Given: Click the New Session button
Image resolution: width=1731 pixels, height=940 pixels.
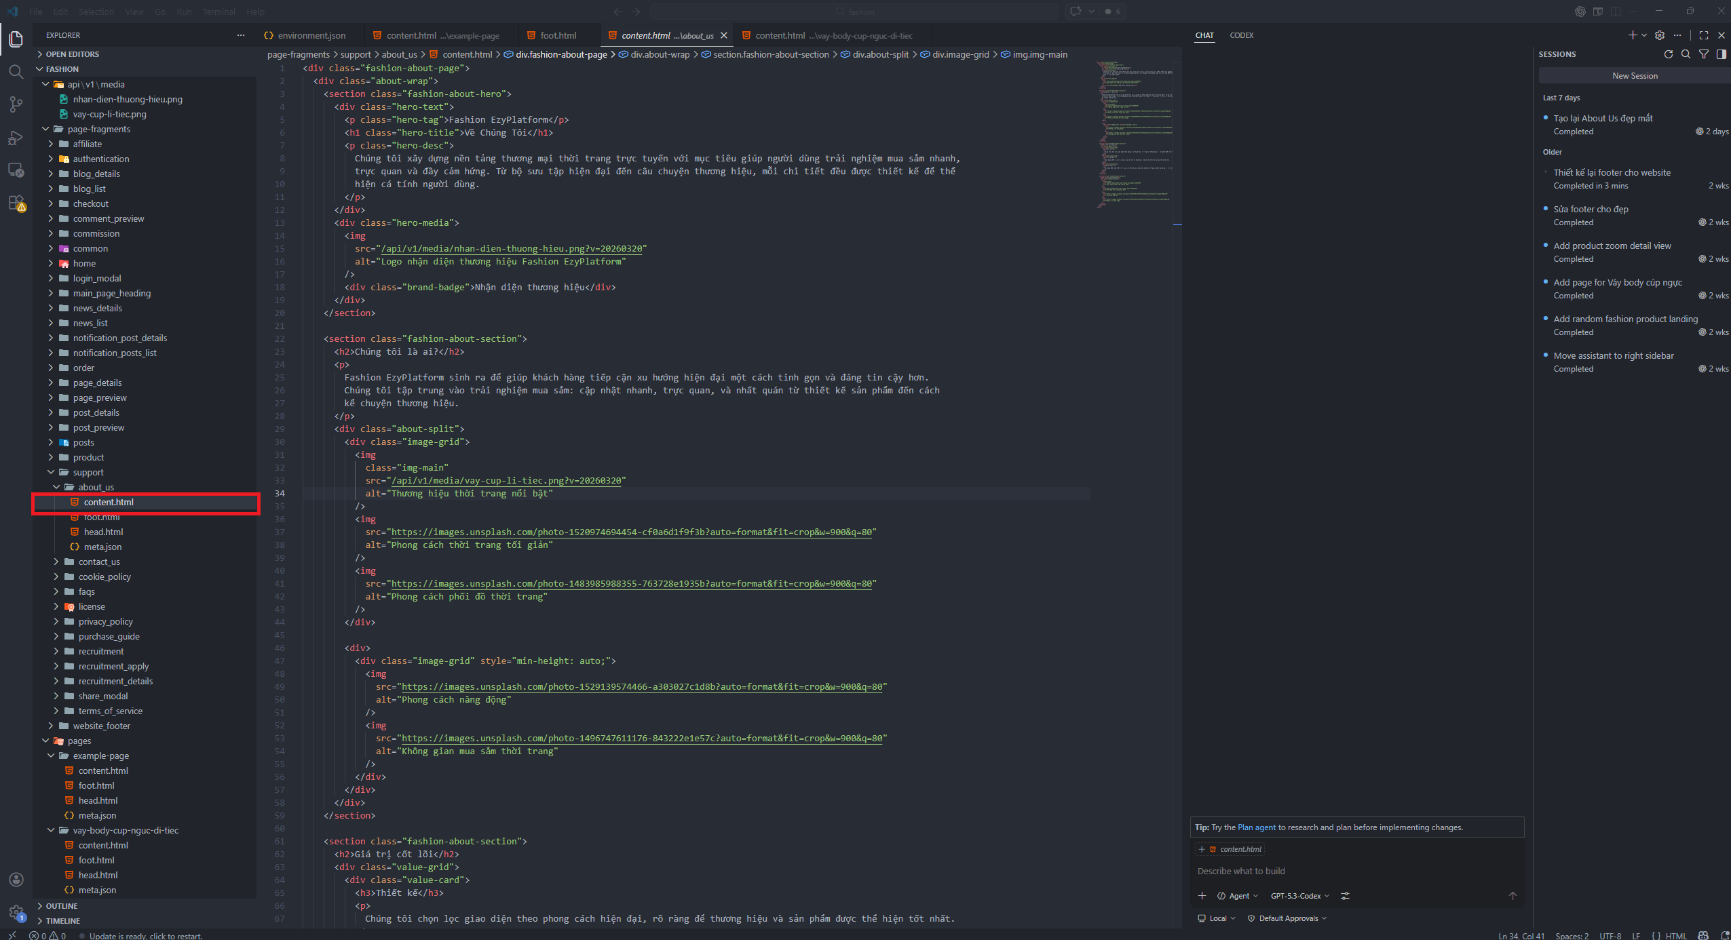Looking at the screenshot, I should 1635,76.
